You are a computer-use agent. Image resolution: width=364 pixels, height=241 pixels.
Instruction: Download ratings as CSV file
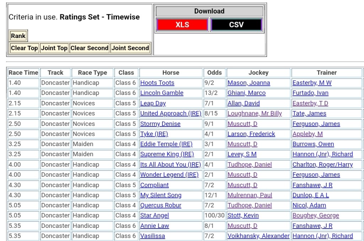236,25
